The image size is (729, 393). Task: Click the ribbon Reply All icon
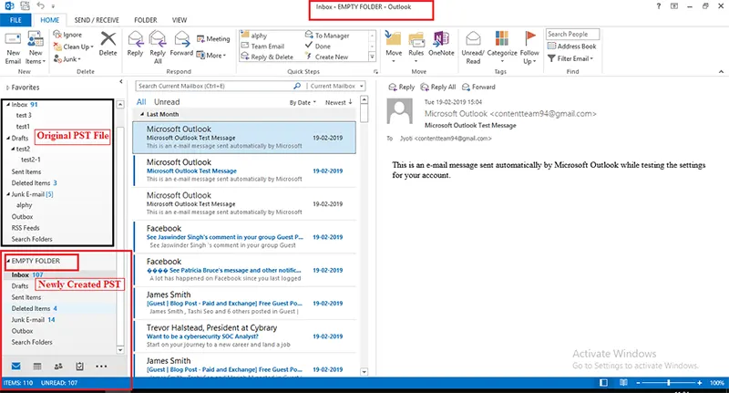[x=158, y=39]
